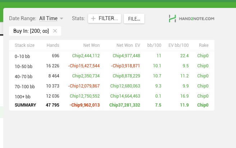Sort by the EV bb/100 column header
Image resolution: width=236 pixels, height=148 pixels.
(x=178, y=45)
